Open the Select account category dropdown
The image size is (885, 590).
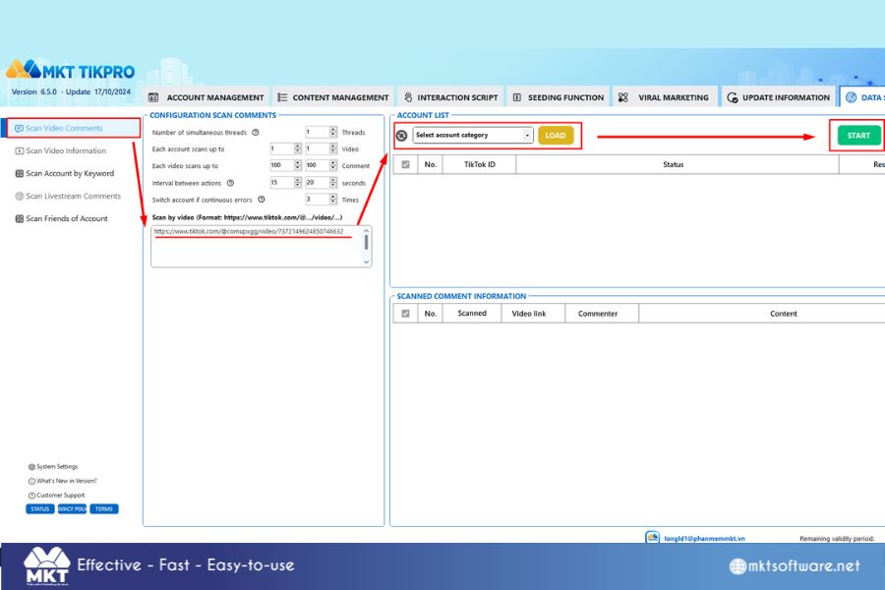[473, 136]
